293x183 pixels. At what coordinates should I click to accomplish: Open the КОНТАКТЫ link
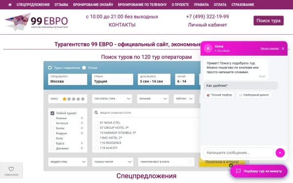pos(122,25)
